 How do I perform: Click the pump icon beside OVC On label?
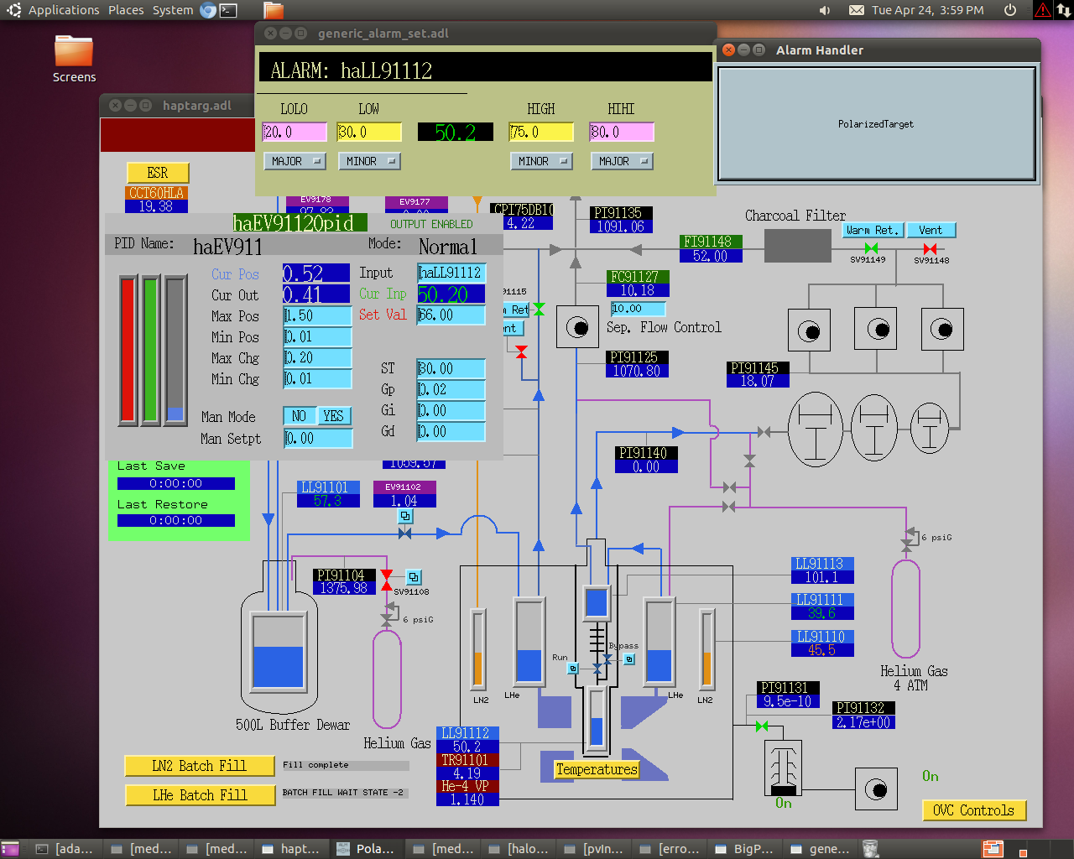tap(876, 789)
